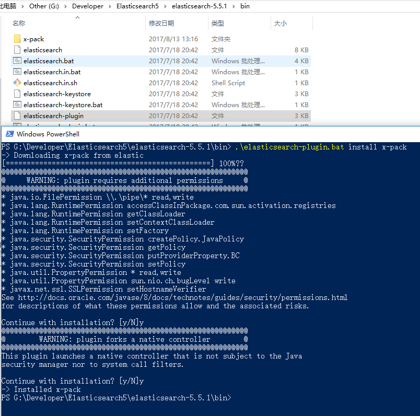This screenshot has height=416, width=420.
Task: Click the Shell Script type cell
Action: pyautogui.click(x=228, y=83)
